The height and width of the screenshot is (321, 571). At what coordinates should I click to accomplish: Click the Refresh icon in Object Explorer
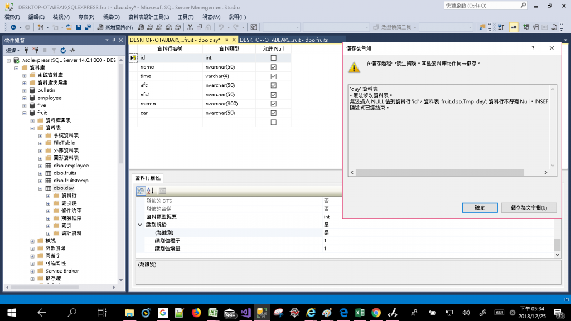point(63,50)
